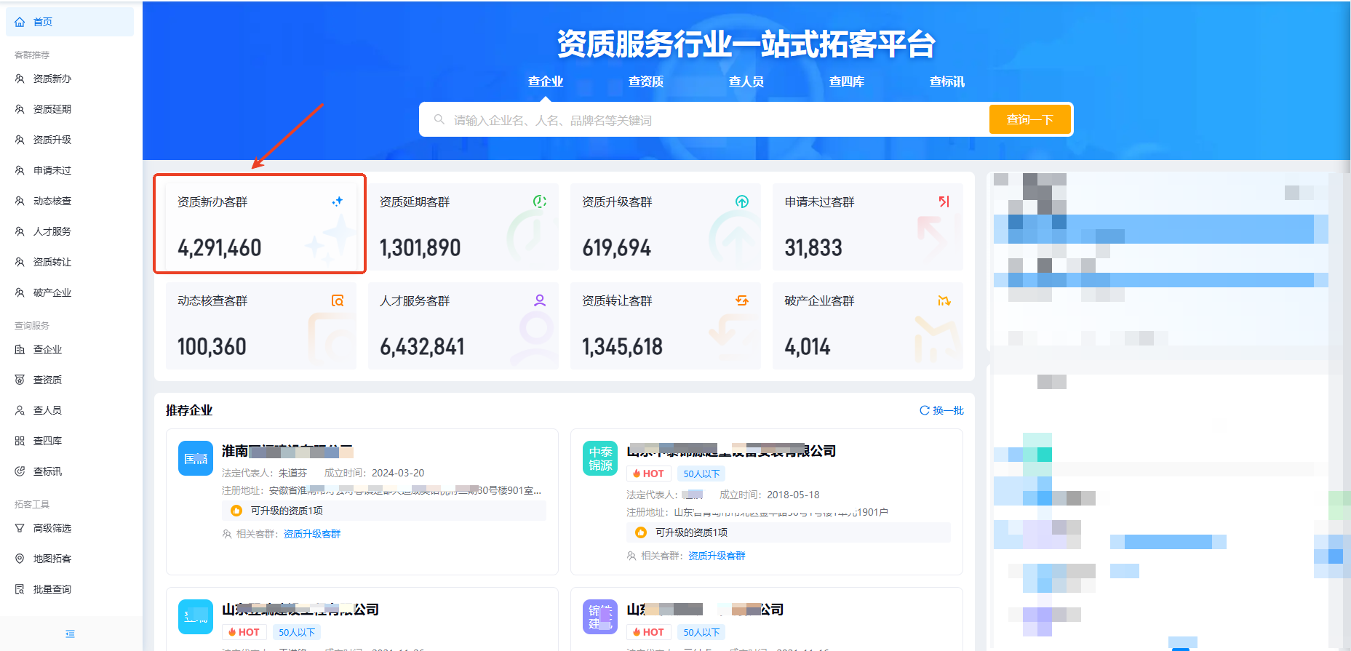Select the 查标讯 search tab
This screenshot has width=1351, height=651.
click(947, 81)
